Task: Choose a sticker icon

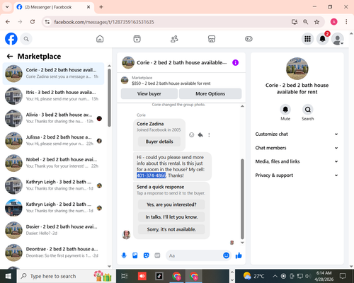Action: click(x=147, y=255)
